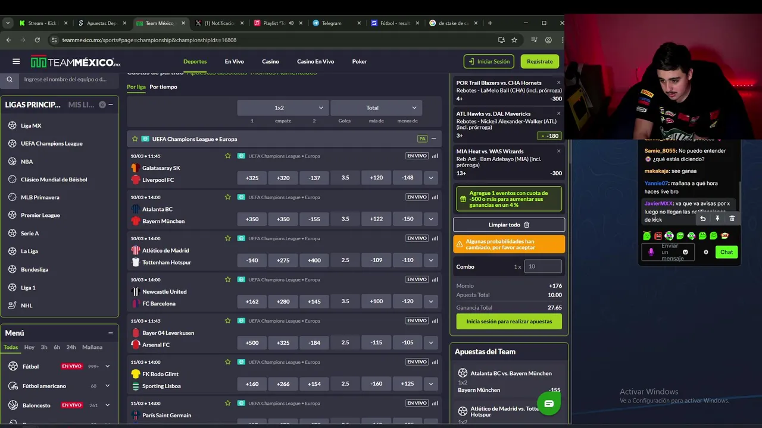
Task: Remove POR Trail Blazers vs CHA Hornets bet
Action: [558, 83]
